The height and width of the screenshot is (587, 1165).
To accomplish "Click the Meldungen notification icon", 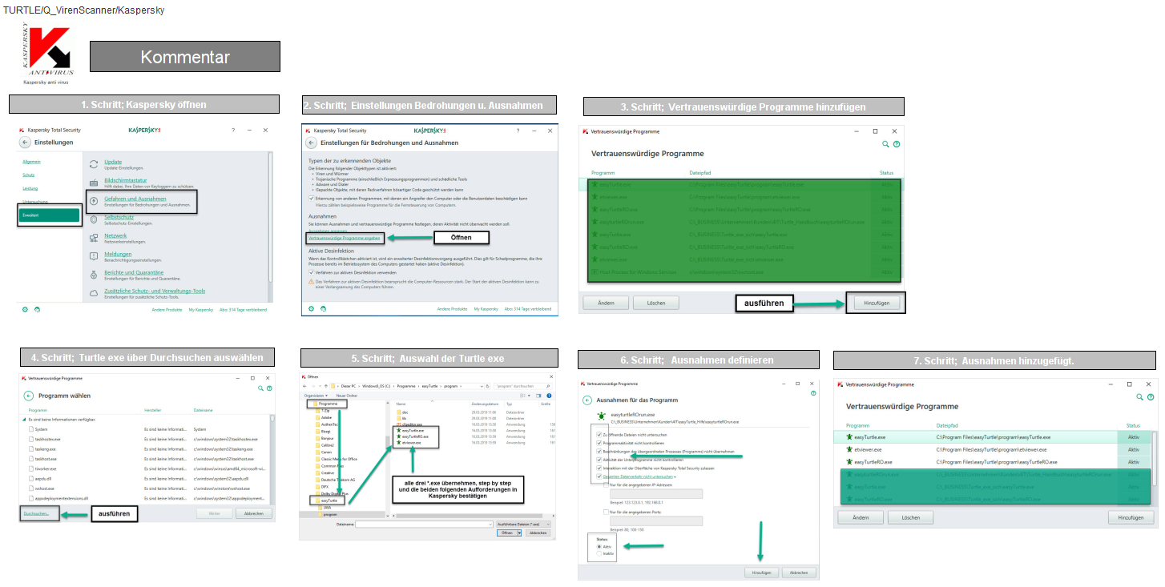I will [94, 256].
